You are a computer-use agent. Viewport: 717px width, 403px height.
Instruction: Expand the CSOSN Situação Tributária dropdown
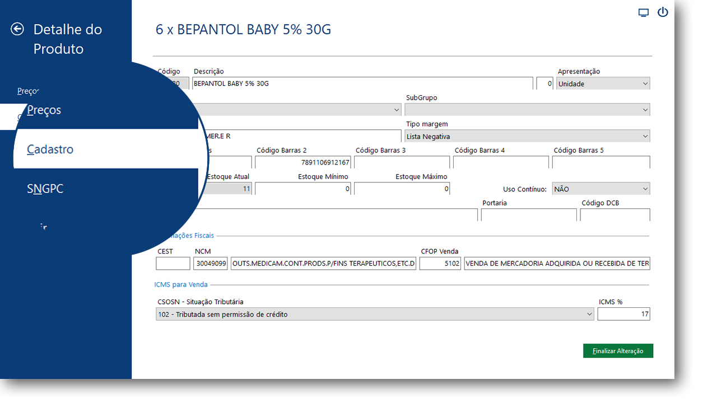(x=375, y=315)
